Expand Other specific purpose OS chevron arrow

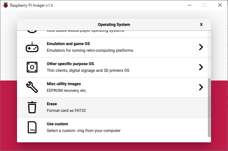coord(201,67)
